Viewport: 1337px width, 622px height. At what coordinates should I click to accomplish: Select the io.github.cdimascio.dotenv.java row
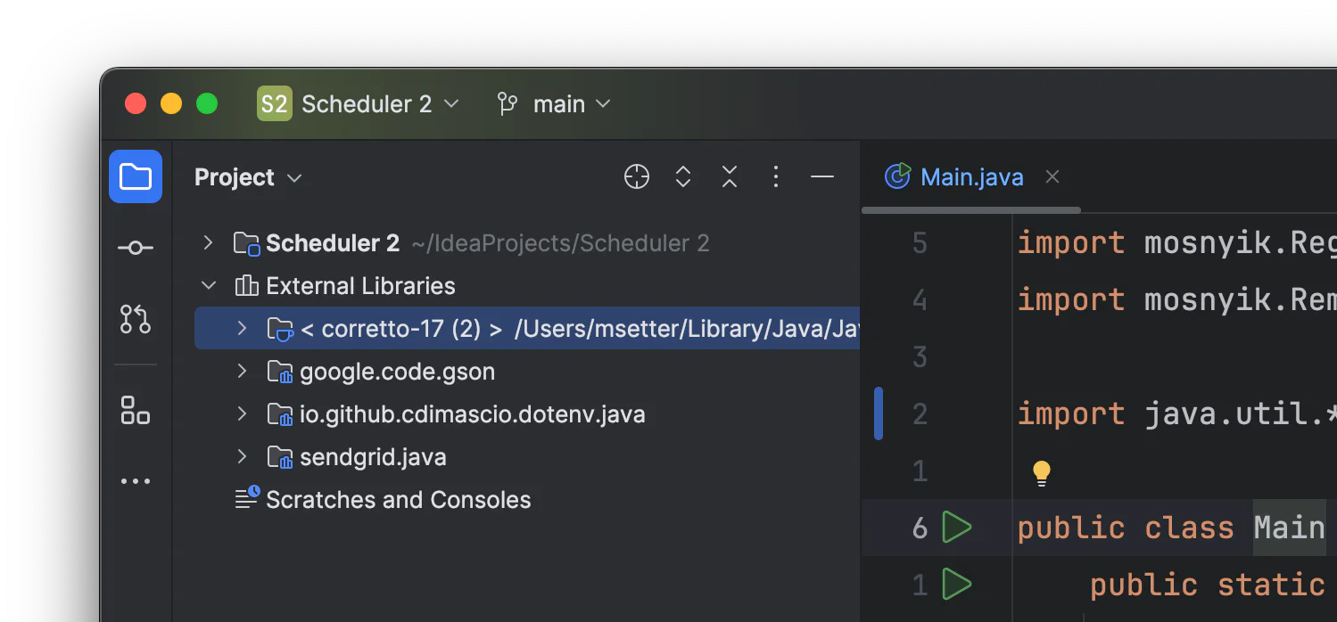point(527,414)
